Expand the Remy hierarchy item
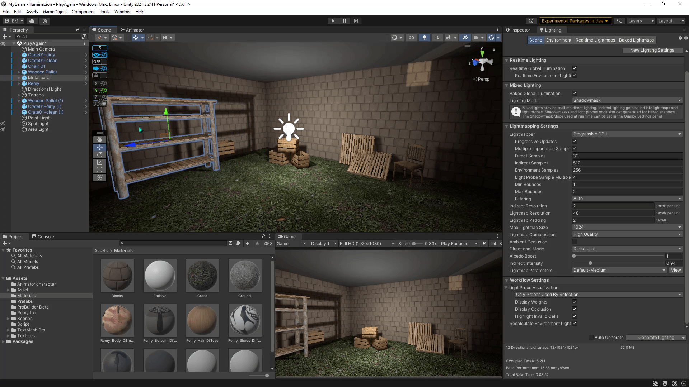Viewport: 689px width, 387px height. (x=19, y=83)
